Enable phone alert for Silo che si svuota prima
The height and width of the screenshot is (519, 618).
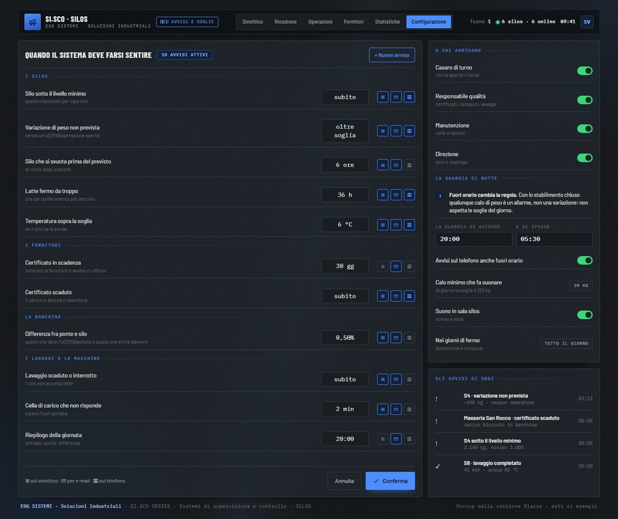tap(409, 165)
